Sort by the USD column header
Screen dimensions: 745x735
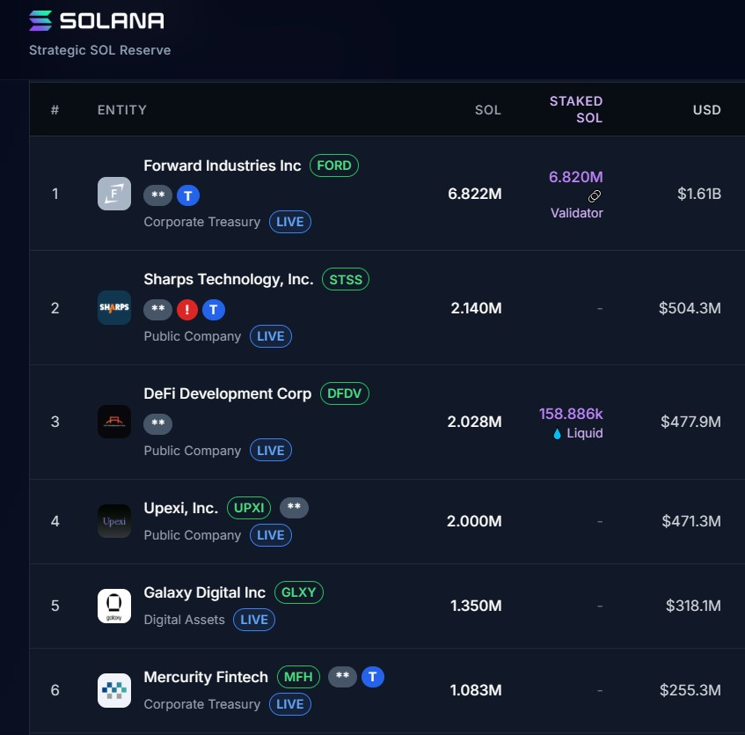[x=706, y=110]
